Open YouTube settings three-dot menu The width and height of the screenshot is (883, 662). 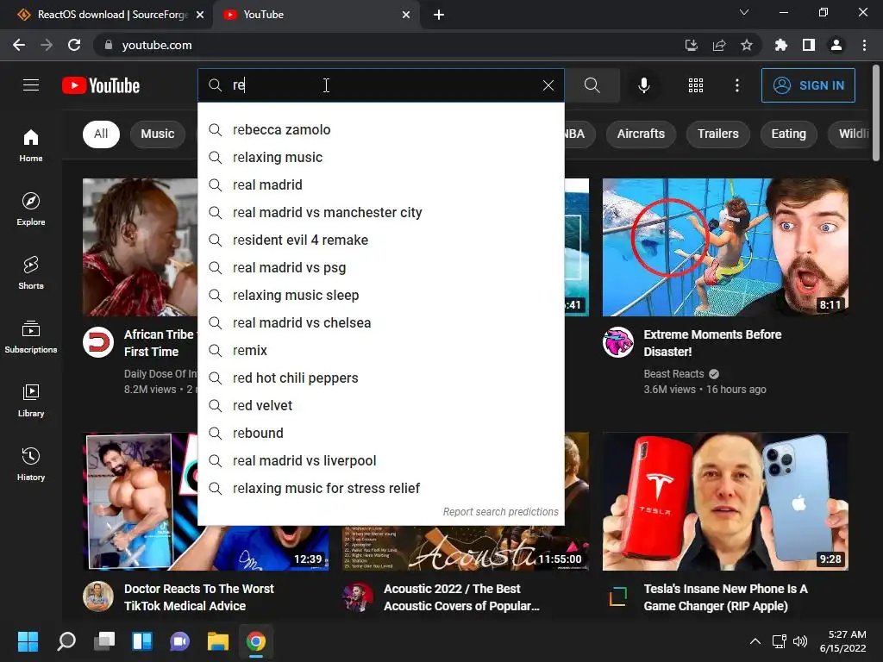736,85
